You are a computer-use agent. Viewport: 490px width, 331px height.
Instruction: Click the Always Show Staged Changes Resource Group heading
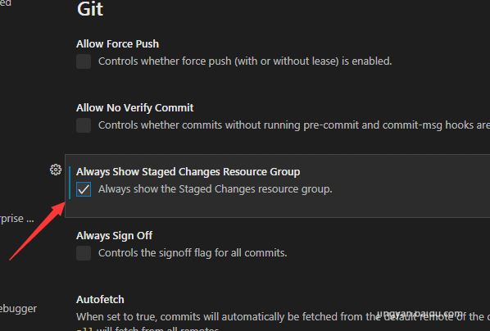[188, 172]
